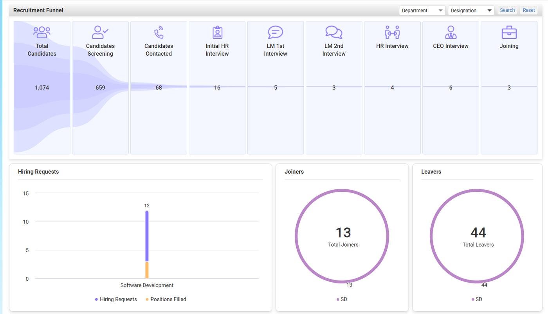Image resolution: width=548 pixels, height=314 pixels.
Task: Click the Joiners panel title
Action: pos(294,172)
